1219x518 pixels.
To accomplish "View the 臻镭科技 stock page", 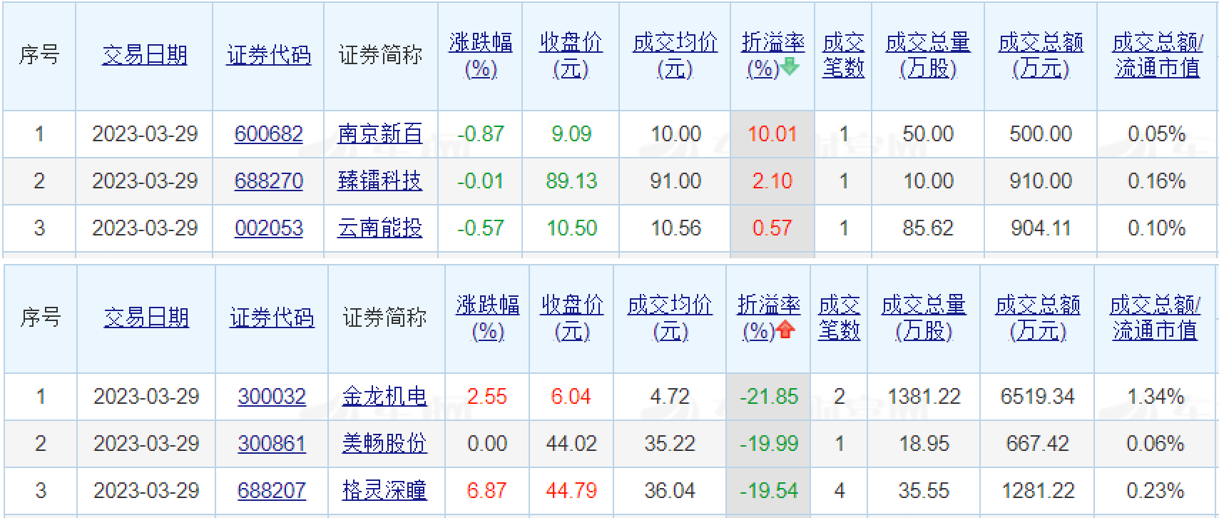I will point(379,181).
